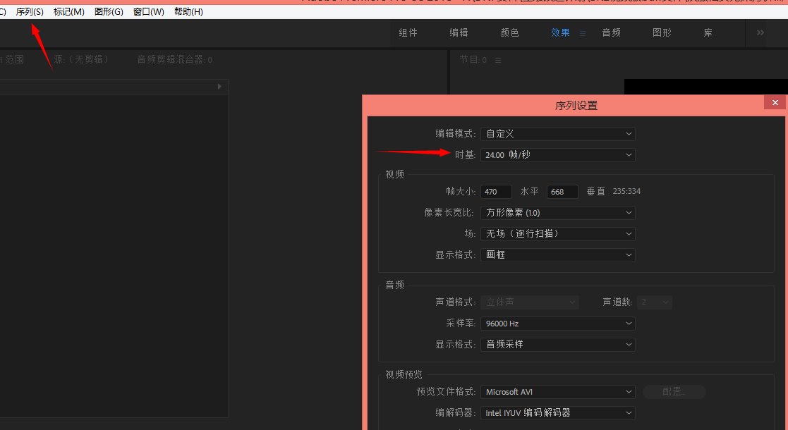Select the 源:(无剪辑) panel tab

[x=81, y=59]
